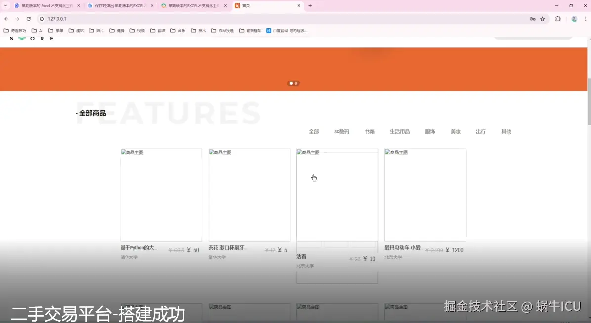Open a new browser tab

pos(310,5)
